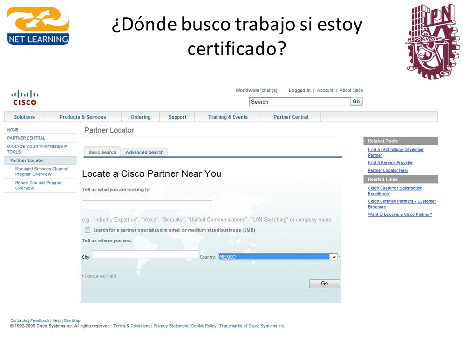Open Cisco Certified Partners - Customer Brochure
The height and width of the screenshot is (347, 463).
click(402, 204)
